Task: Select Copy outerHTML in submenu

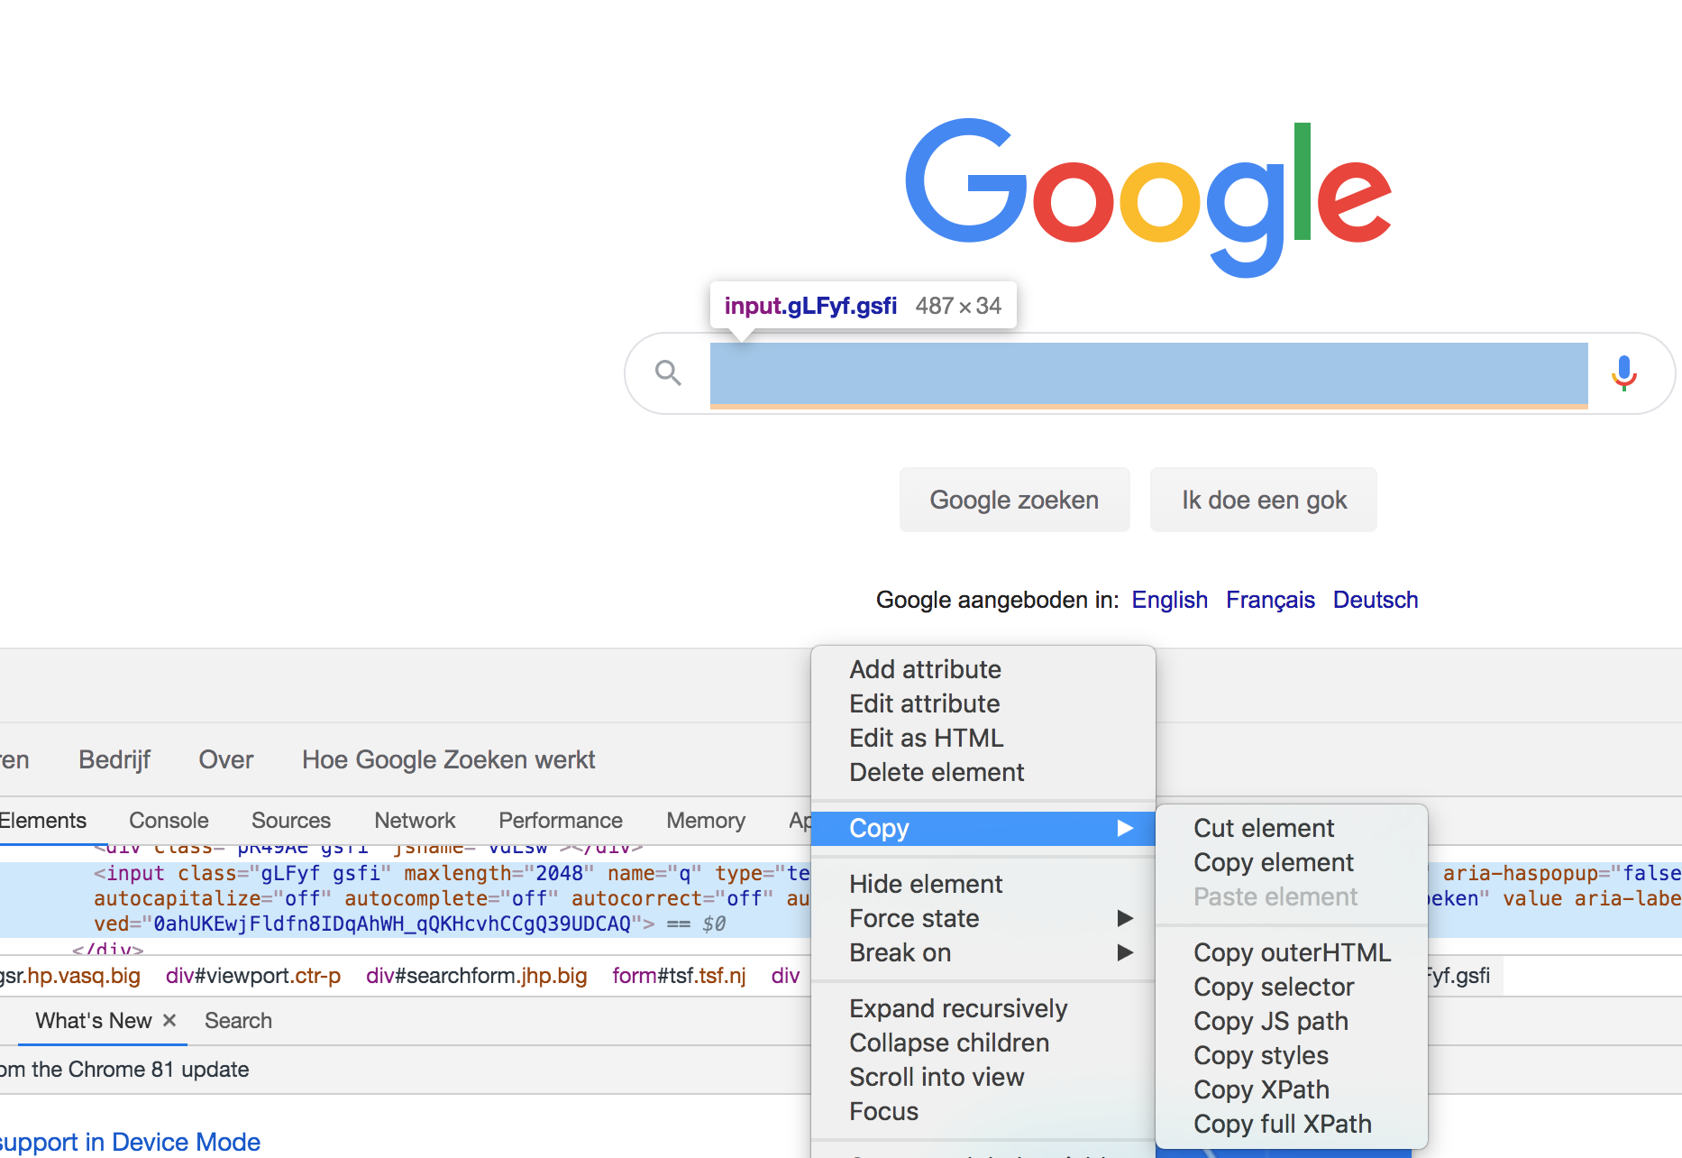Action: pyautogui.click(x=1292, y=952)
